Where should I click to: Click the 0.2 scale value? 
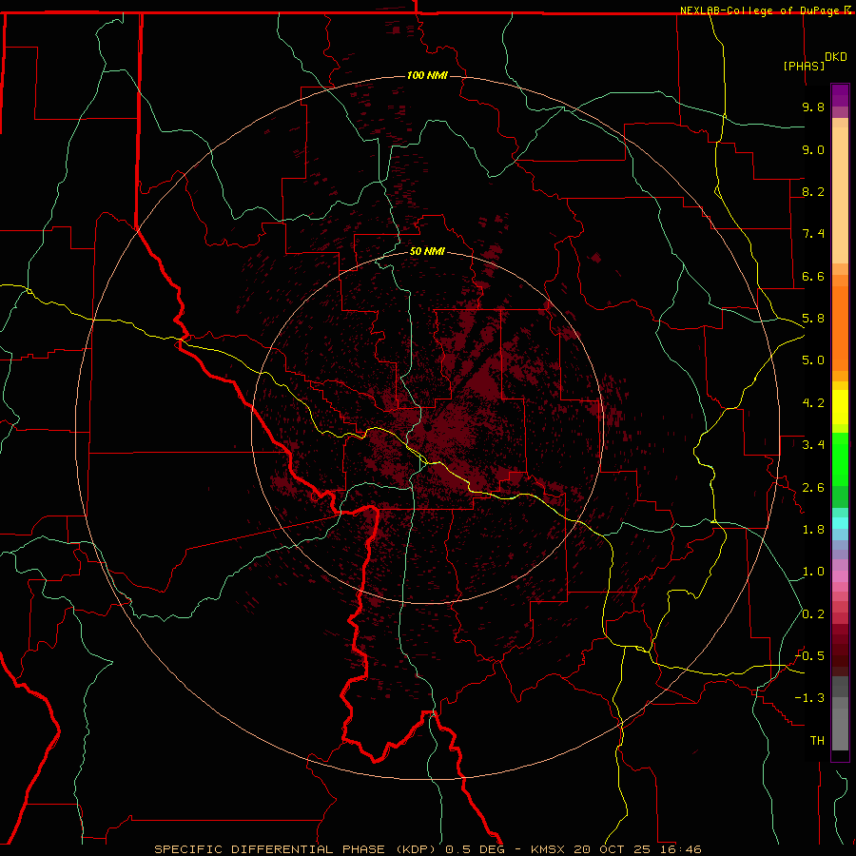coord(813,614)
